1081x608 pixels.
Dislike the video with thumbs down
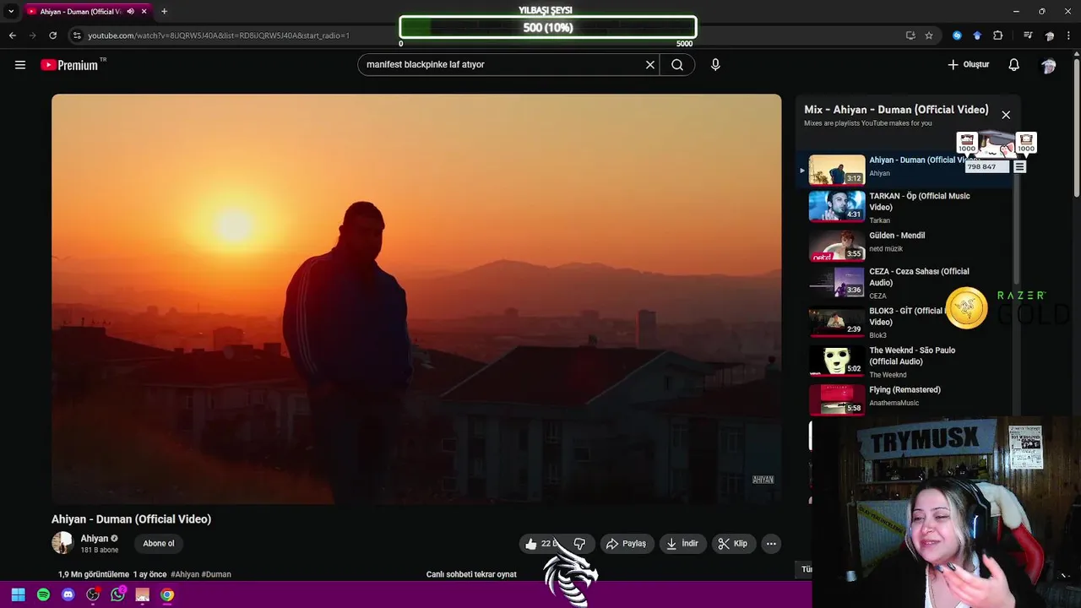pyautogui.click(x=579, y=544)
